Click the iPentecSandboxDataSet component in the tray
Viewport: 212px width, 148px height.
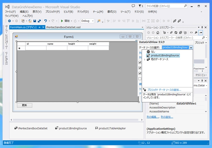click(x=31, y=128)
